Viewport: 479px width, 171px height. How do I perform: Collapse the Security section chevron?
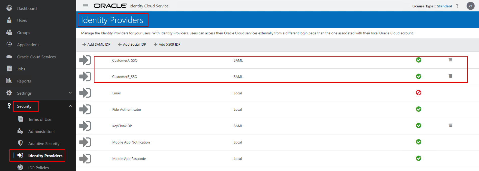pos(70,106)
